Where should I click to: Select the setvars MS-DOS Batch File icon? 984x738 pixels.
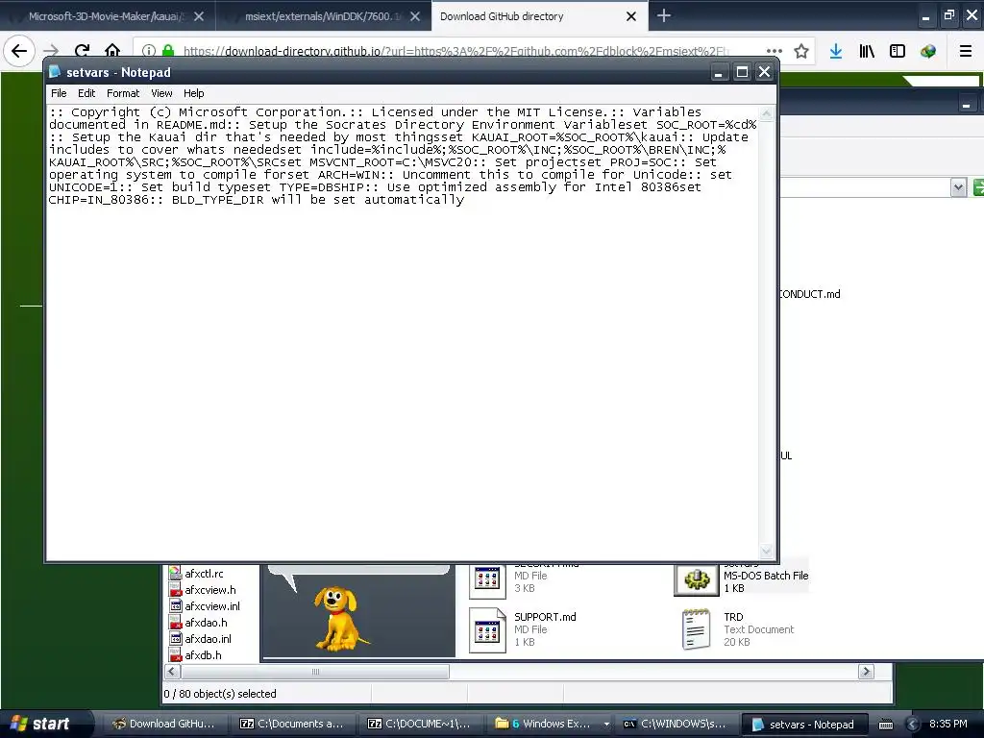(x=696, y=578)
